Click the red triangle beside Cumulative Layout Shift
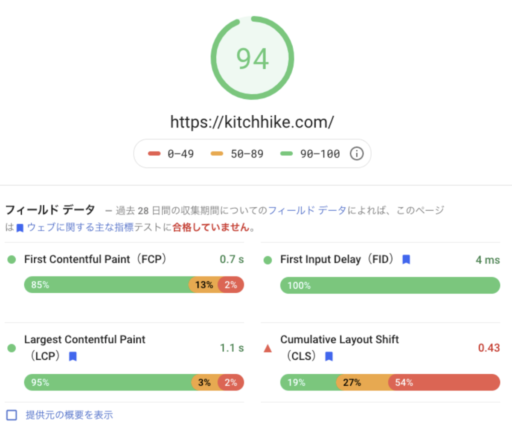Viewport: 512px width, 443px height. point(267,348)
